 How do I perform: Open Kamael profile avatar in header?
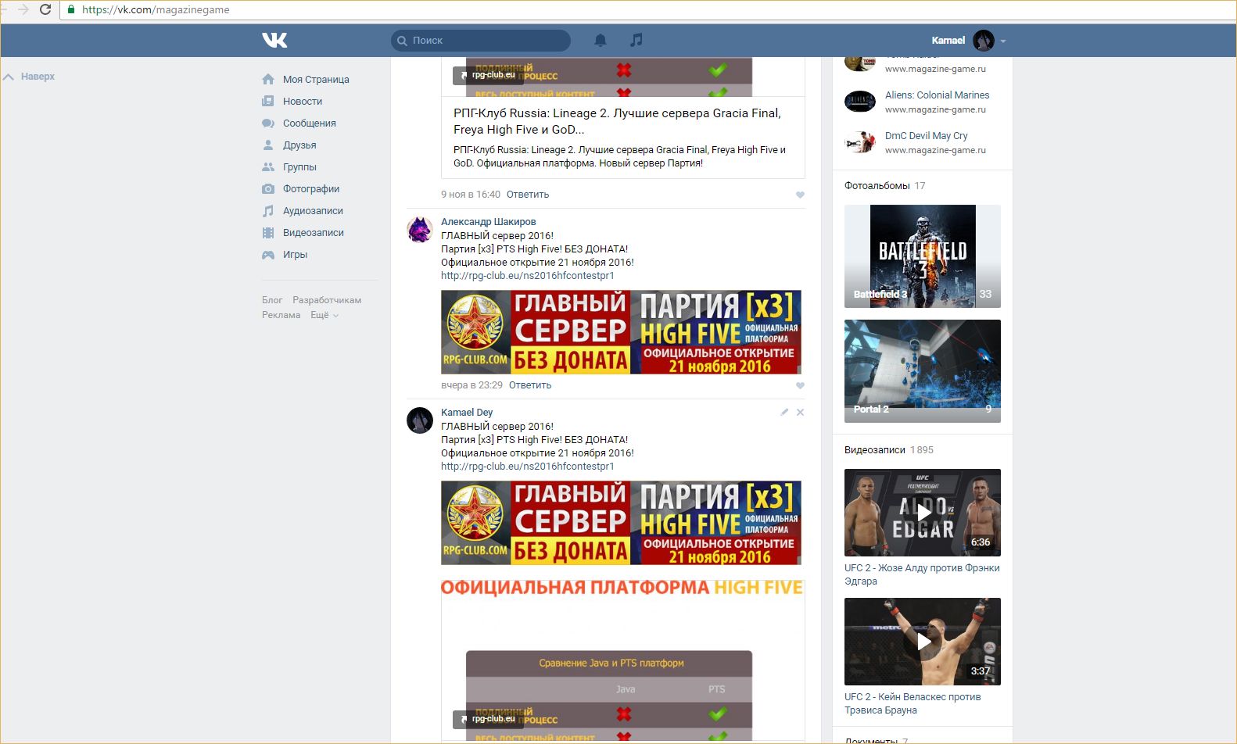(984, 40)
